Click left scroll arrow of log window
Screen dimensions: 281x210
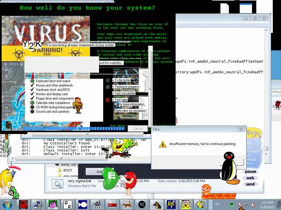tap(12, 159)
